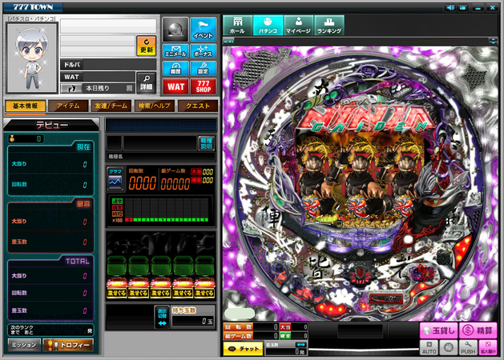
Task: Open the 履歴 clock button
Action: (175, 68)
